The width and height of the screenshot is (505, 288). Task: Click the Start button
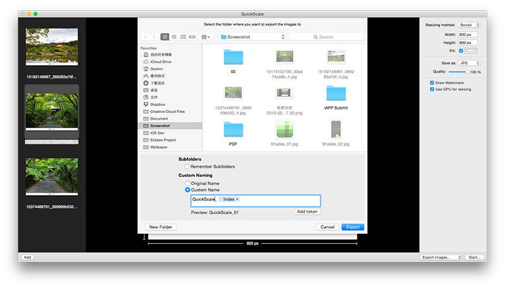(475, 257)
